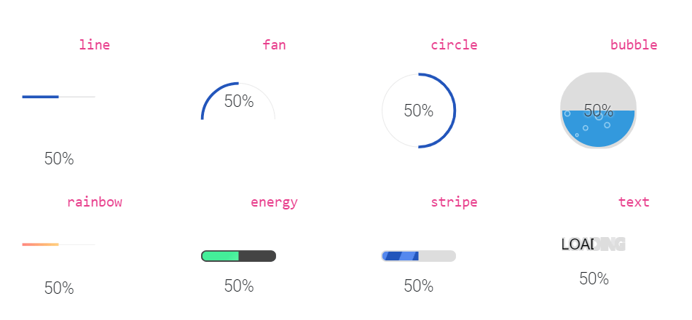The width and height of the screenshot is (692, 320).
Task: Select the "rainbow" heading label
Action: tap(94, 202)
